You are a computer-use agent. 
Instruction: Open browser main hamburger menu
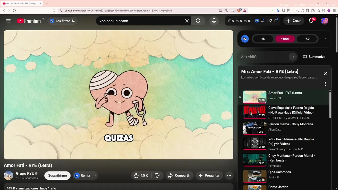point(334,11)
